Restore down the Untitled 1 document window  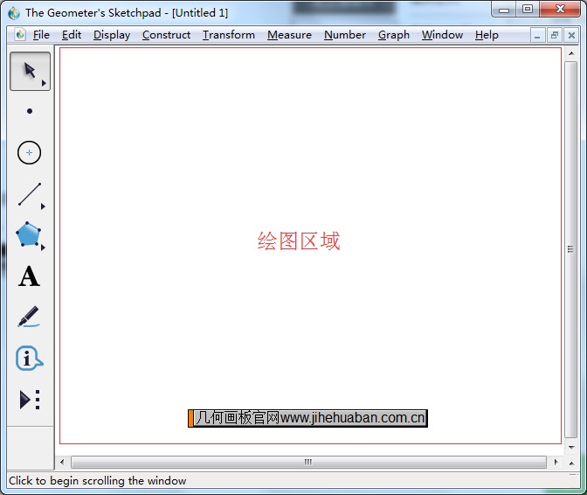point(555,36)
